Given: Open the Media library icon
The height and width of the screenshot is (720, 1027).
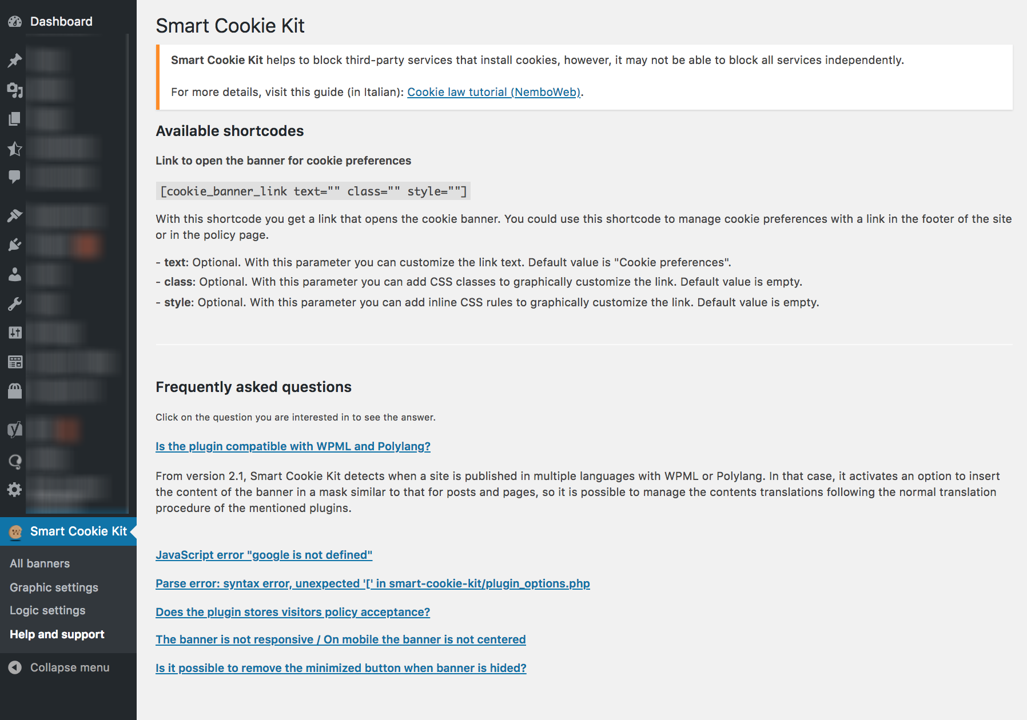Looking at the screenshot, I should (15, 90).
